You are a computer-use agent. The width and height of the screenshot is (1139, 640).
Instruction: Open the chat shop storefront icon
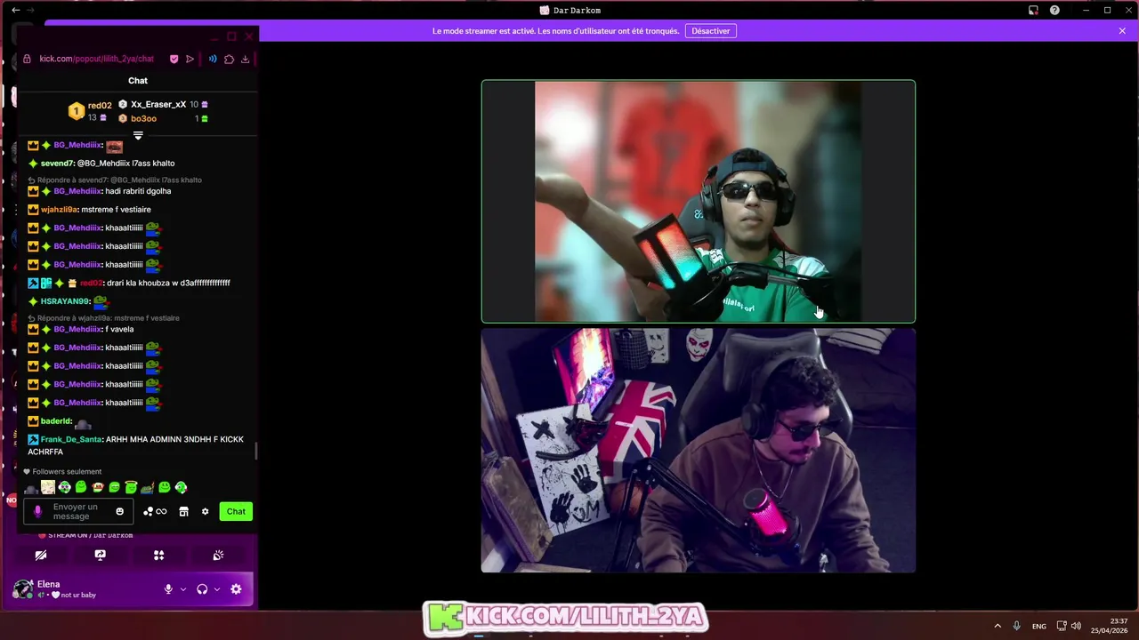click(183, 511)
